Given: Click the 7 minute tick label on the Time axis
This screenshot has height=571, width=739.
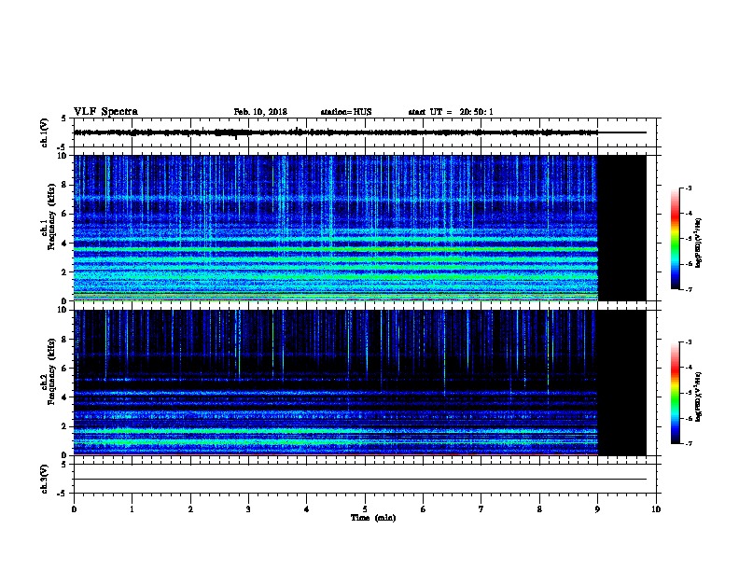Looking at the screenshot, I should (x=481, y=508).
